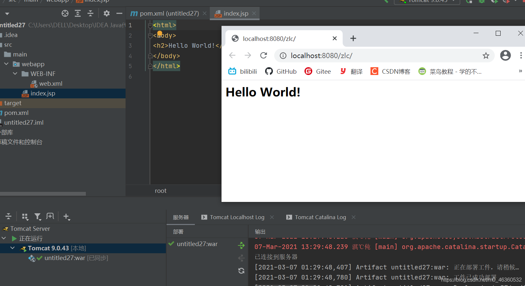Click project panel horizontal scrollbar

(x=43, y=194)
